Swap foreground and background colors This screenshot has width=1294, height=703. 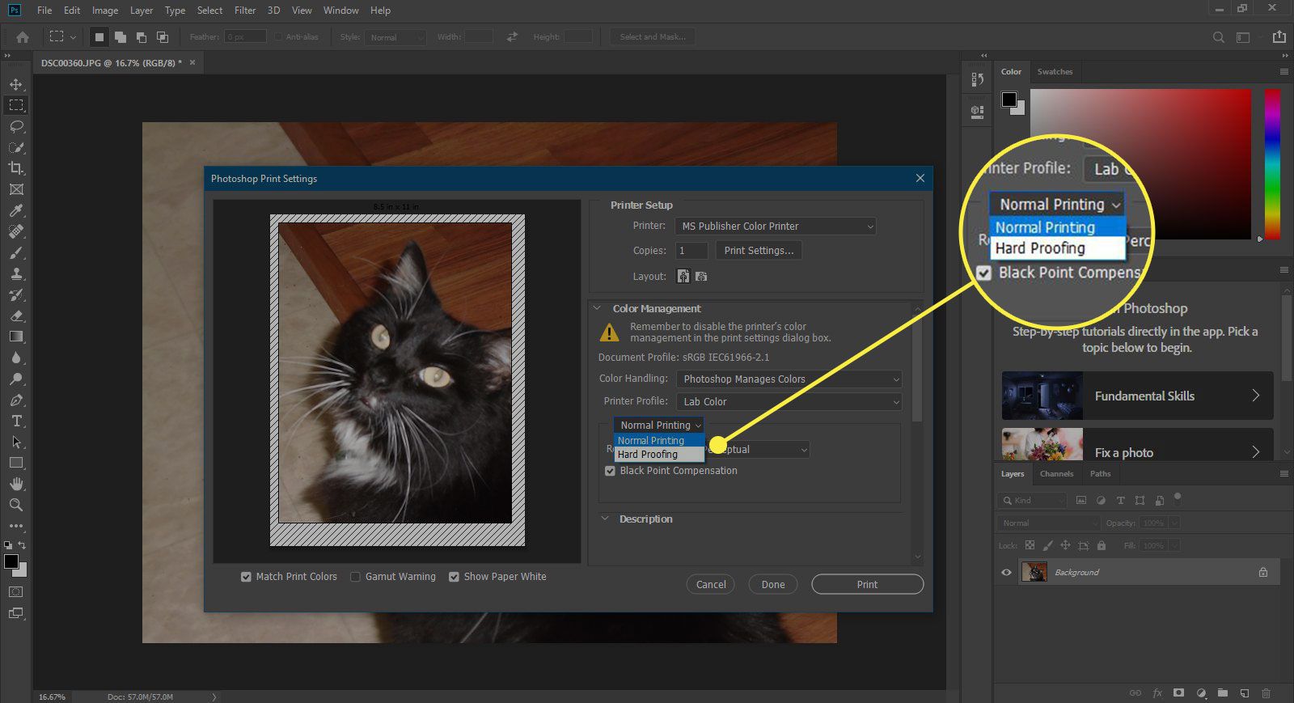coord(22,545)
